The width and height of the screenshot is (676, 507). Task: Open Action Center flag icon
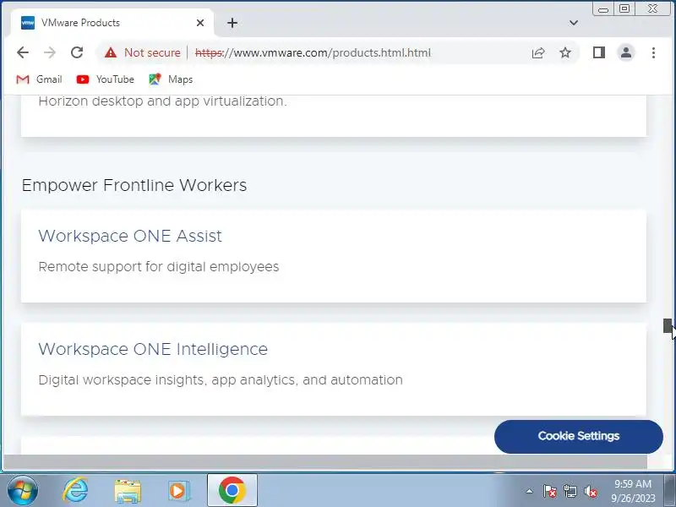[x=550, y=491]
